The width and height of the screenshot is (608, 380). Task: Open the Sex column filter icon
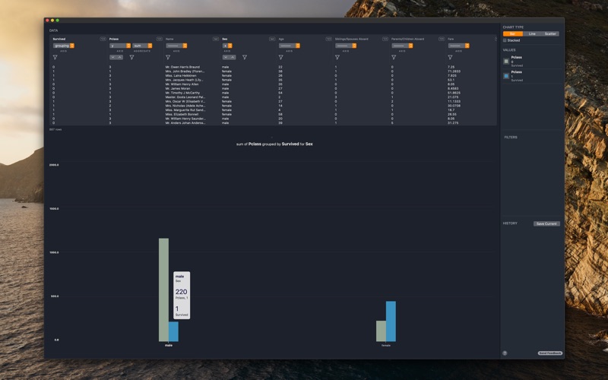tap(245, 58)
